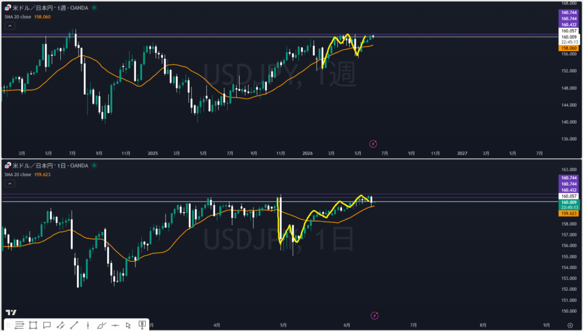The height and width of the screenshot is (331, 583).
Task: Click the USDJPY flag icon on weekly chart
Action: 8,8
